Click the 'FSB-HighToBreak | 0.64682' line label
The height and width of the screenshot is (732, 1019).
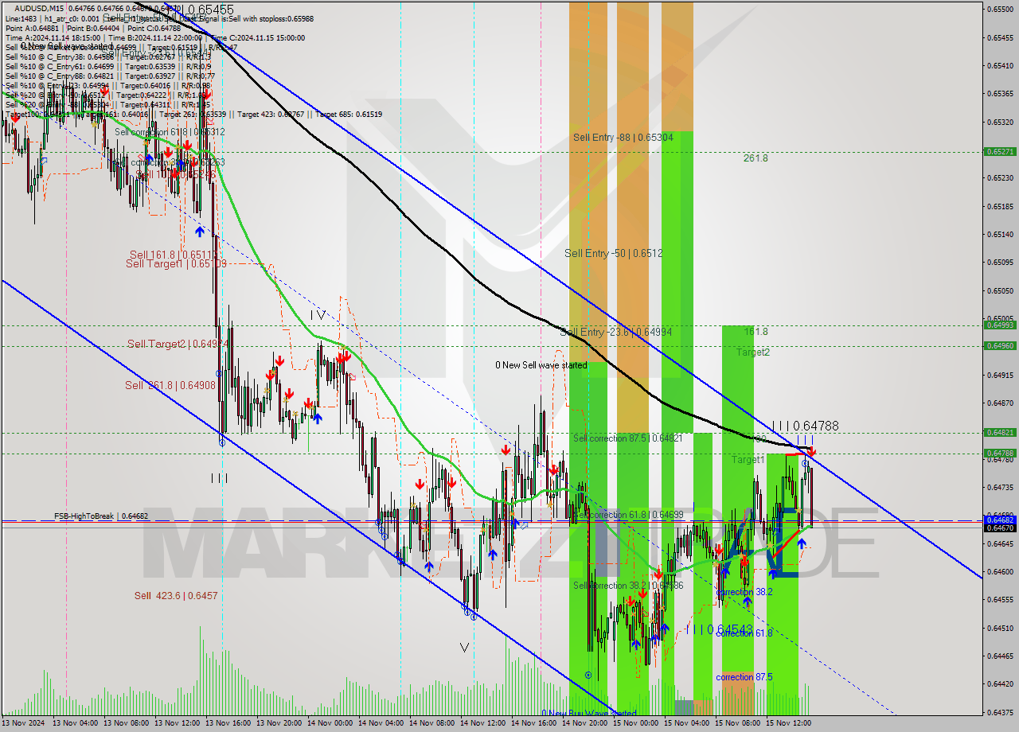(101, 516)
